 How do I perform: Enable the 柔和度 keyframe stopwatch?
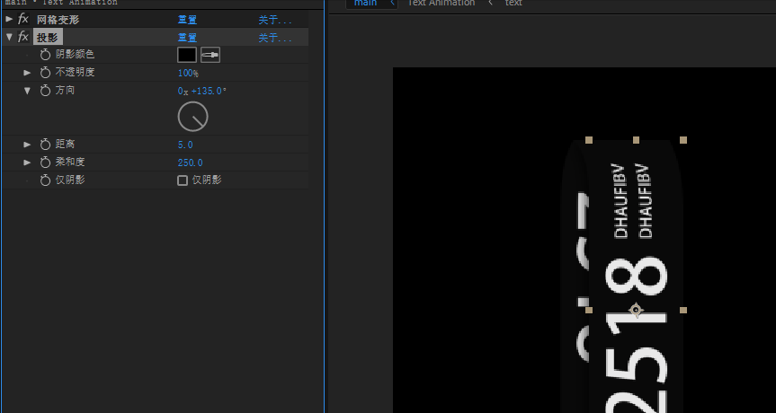(45, 162)
